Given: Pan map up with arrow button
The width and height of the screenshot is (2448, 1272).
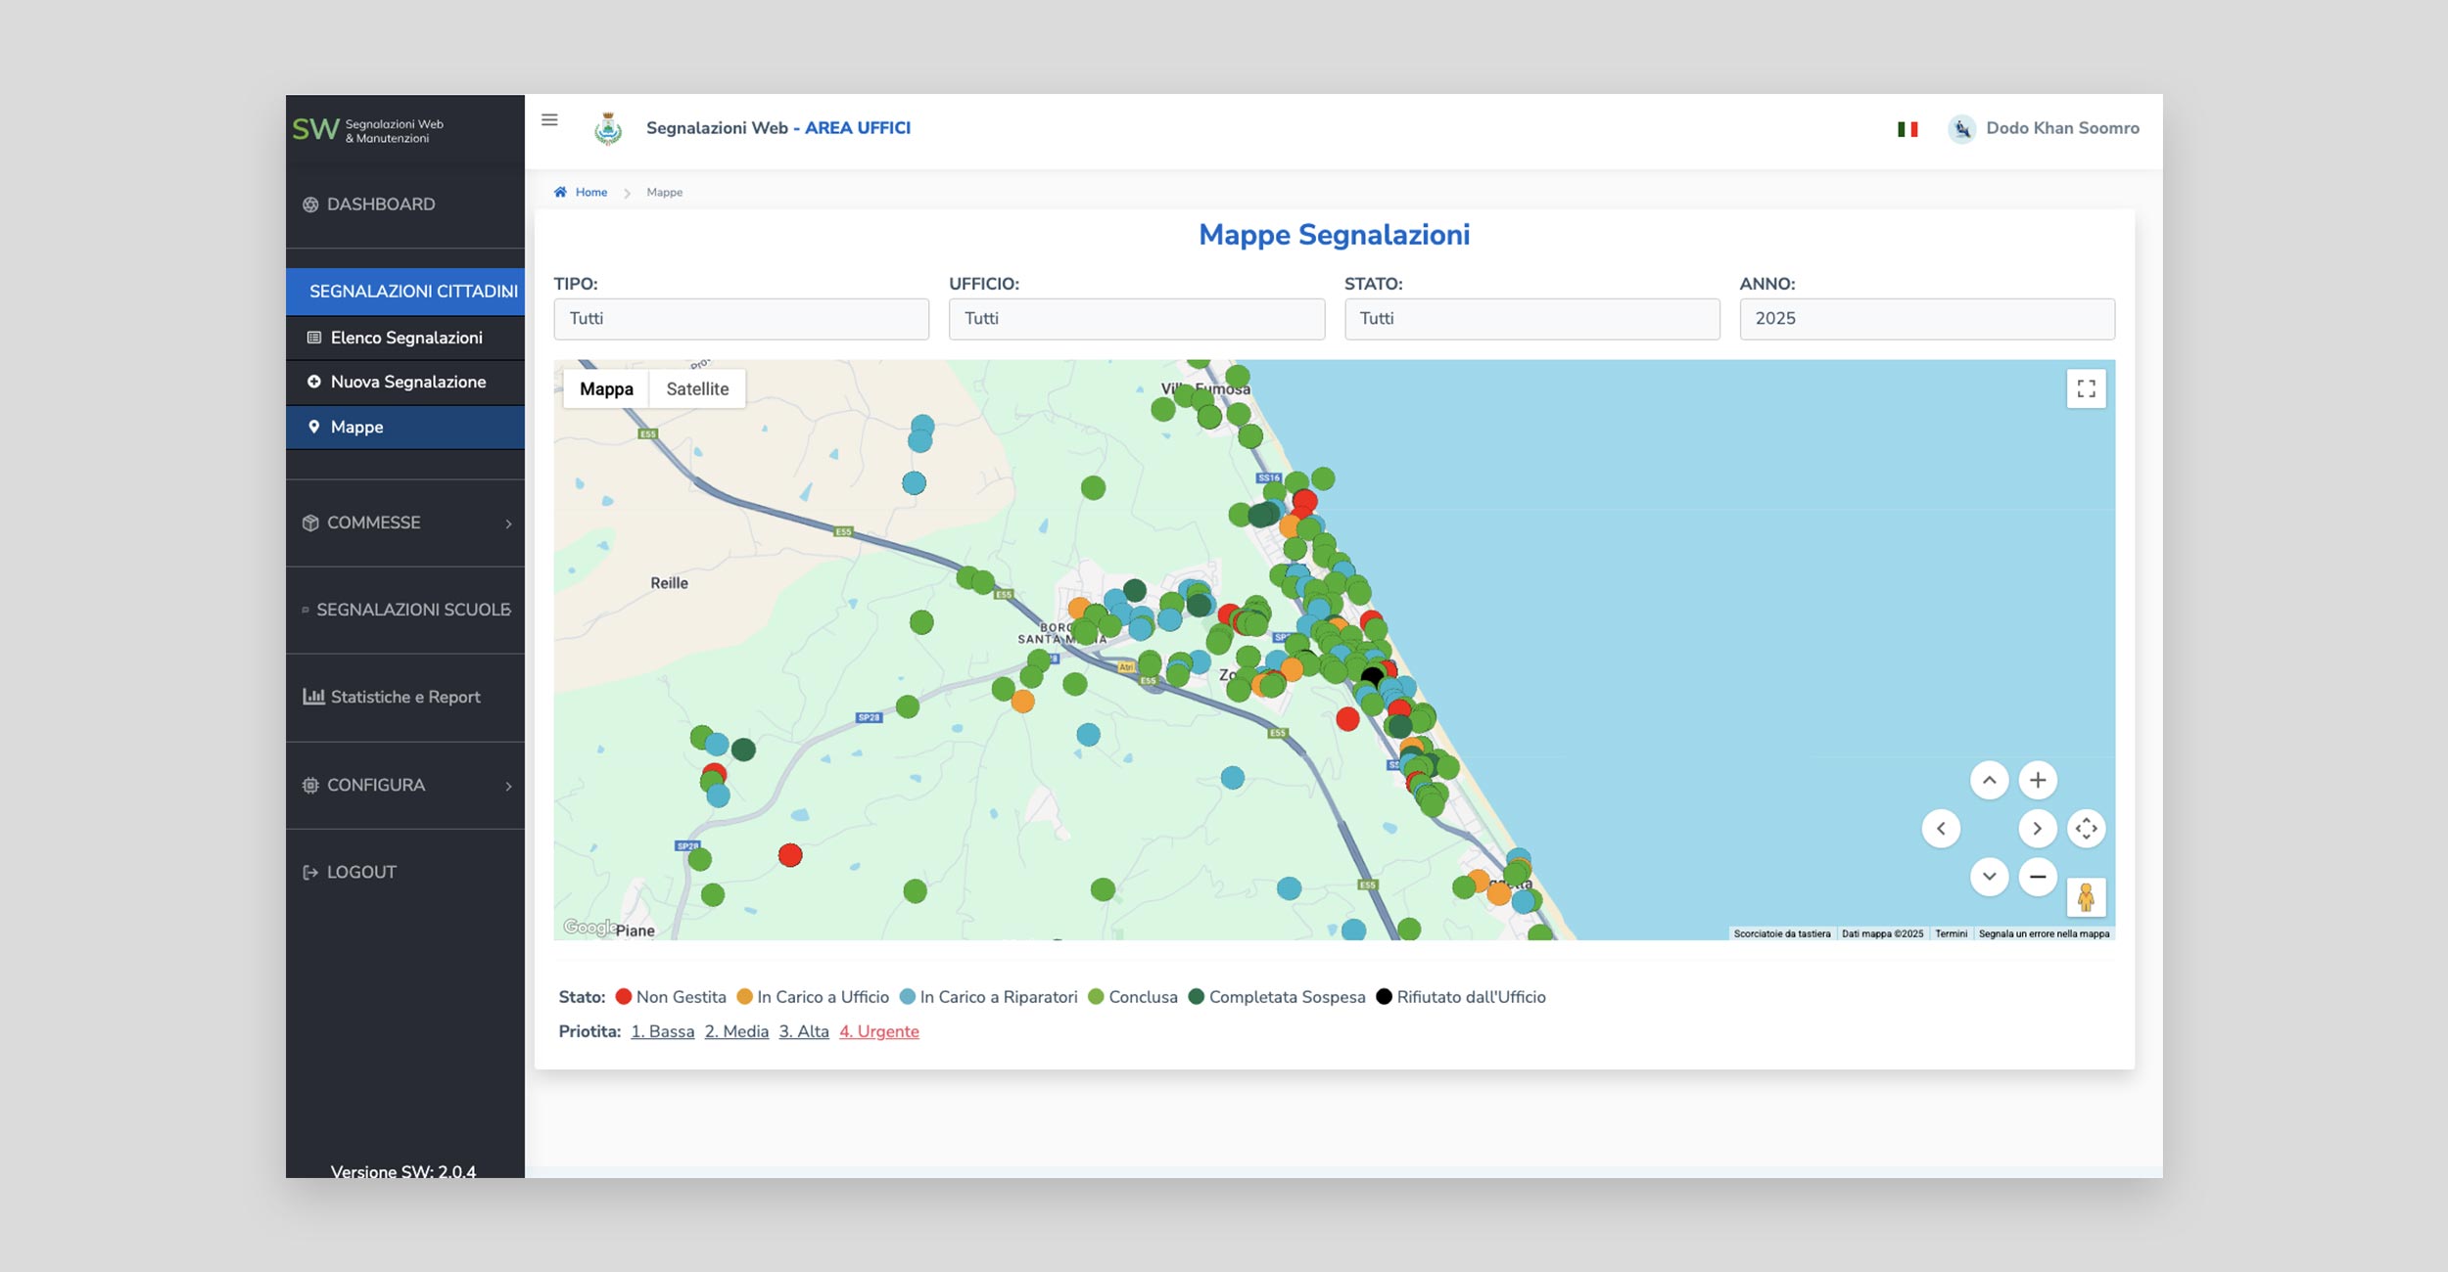Looking at the screenshot, I should (x=1989, y=781).
